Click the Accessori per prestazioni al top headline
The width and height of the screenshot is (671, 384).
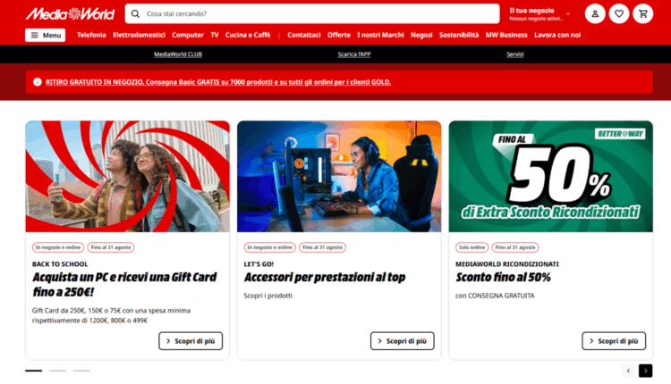(325, 277)
